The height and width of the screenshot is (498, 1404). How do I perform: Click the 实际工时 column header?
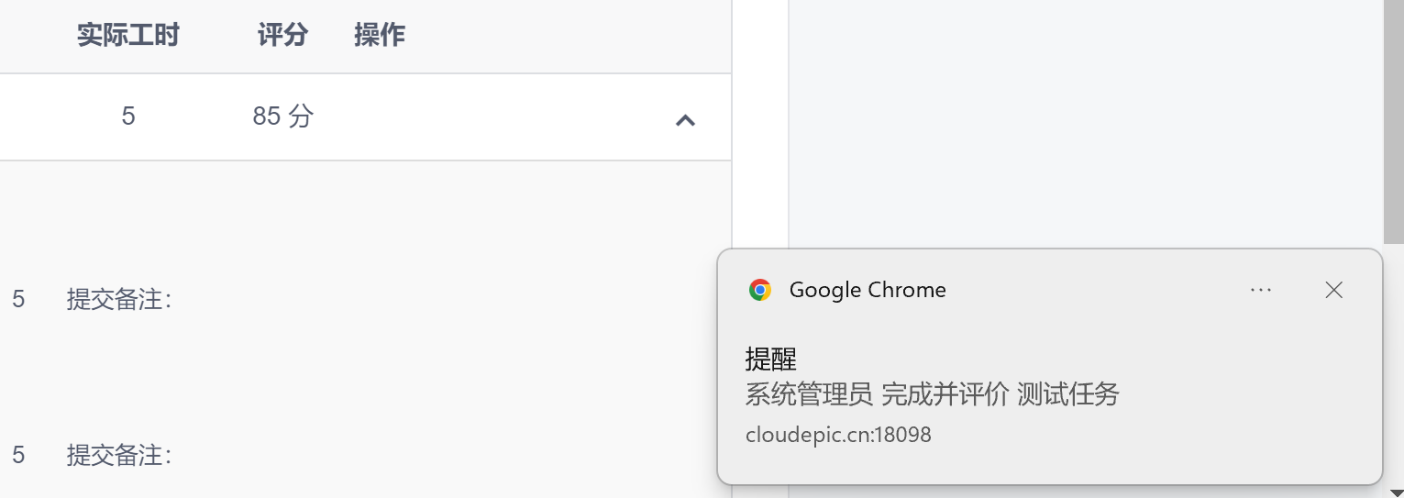[128, 36]
